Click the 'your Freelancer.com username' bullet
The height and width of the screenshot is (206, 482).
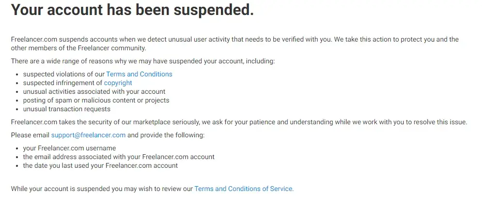pyautogui.click(x=69, y=148)
